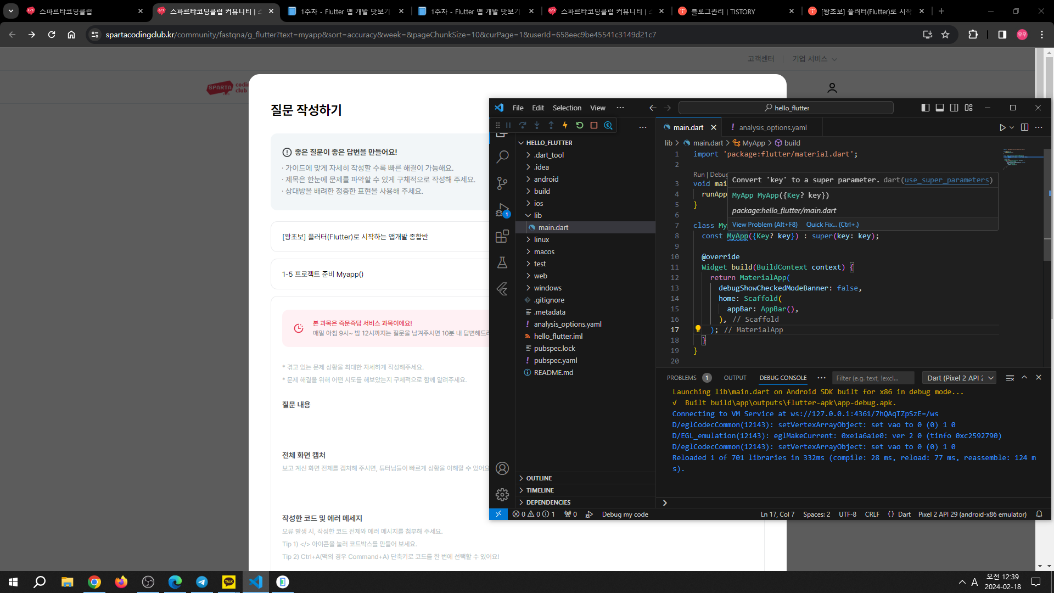Switch to the PROBLEMS panel tab

click(x=682, y=378)
